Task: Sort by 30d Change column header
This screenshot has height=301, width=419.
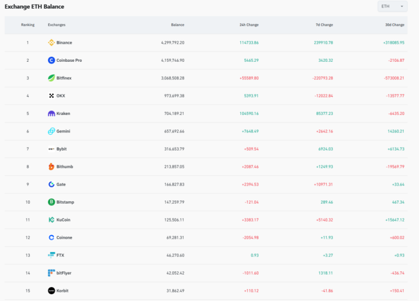Action: coord(394,25)
